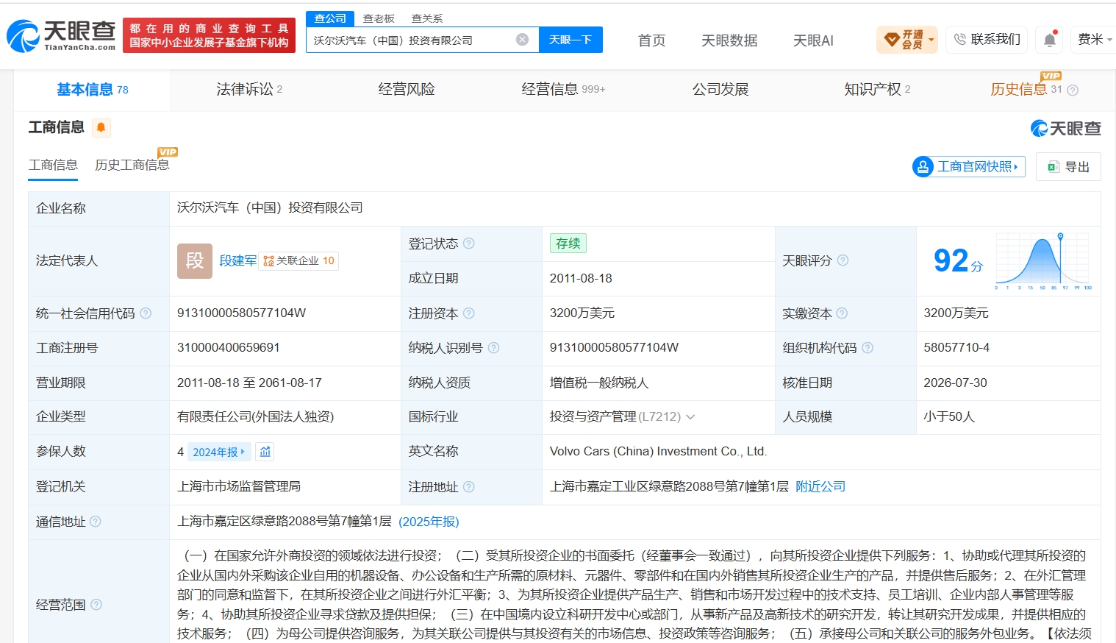This screenshot has width=1116, height=643.
Task: Click the 92分 score value
Action: (x=958, y=260)
